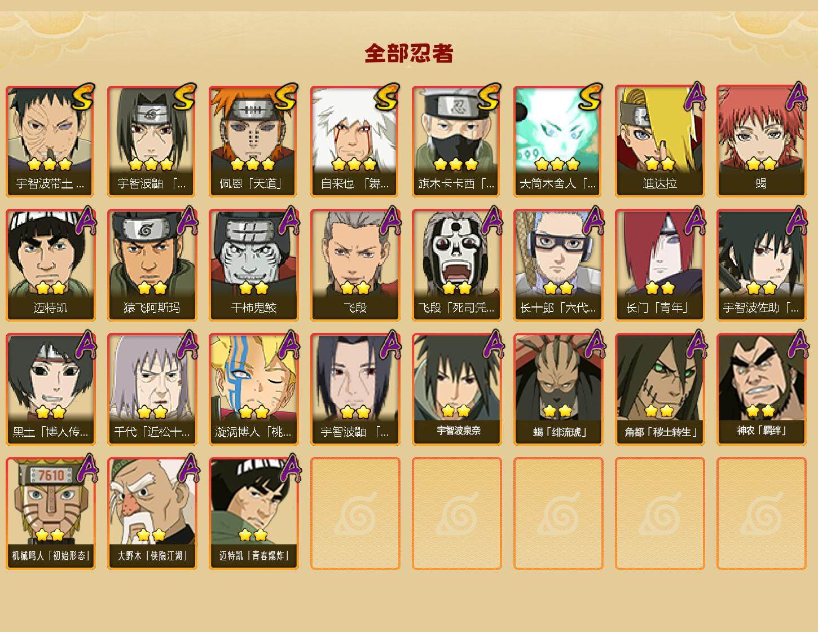Select the 佩恩「天道」 ninja card
Image resolution: width=818 pixels, height=632 pixels.
254,141
